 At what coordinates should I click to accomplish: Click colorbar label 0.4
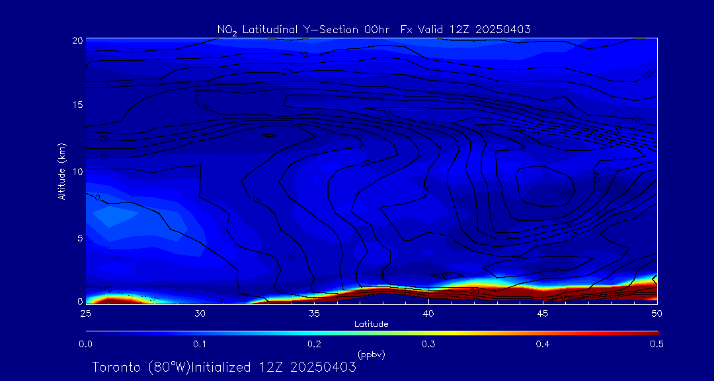click(542, 345)
